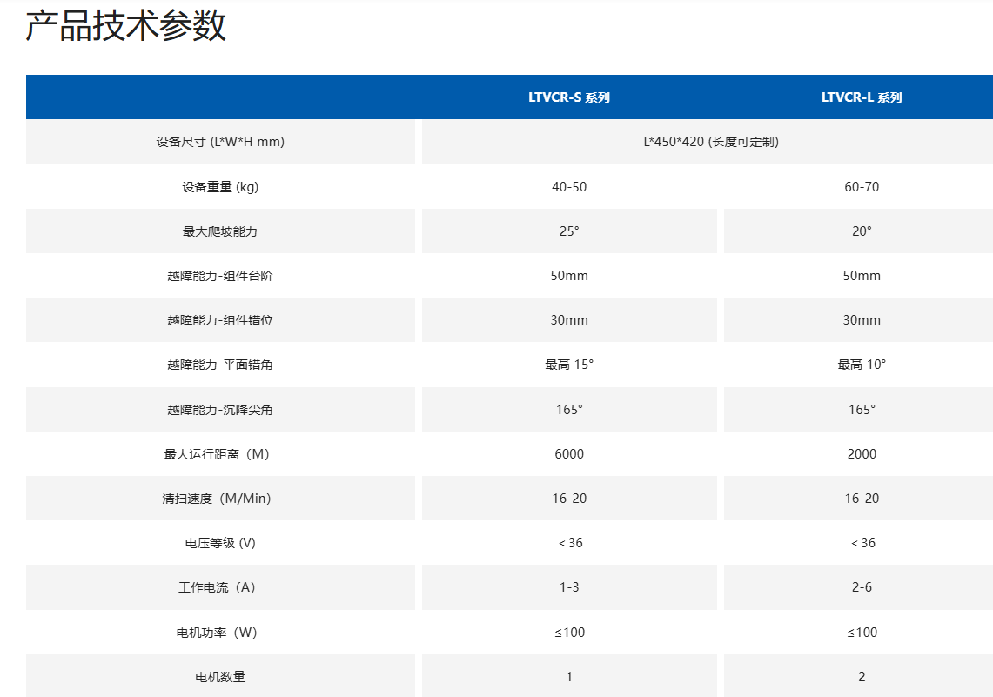Viewport: 993px width, 697px height.
Task: Click the 2000 max running distance value
Action: pos(862,454)
